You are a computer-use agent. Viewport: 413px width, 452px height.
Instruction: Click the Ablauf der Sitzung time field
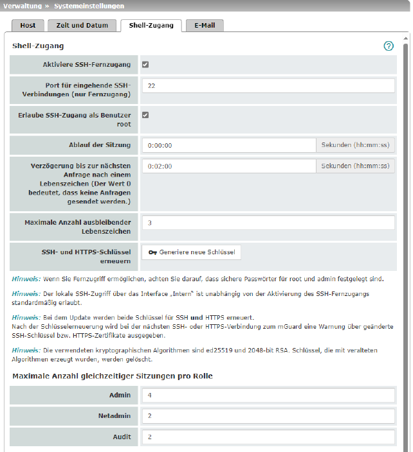[229, 145]
